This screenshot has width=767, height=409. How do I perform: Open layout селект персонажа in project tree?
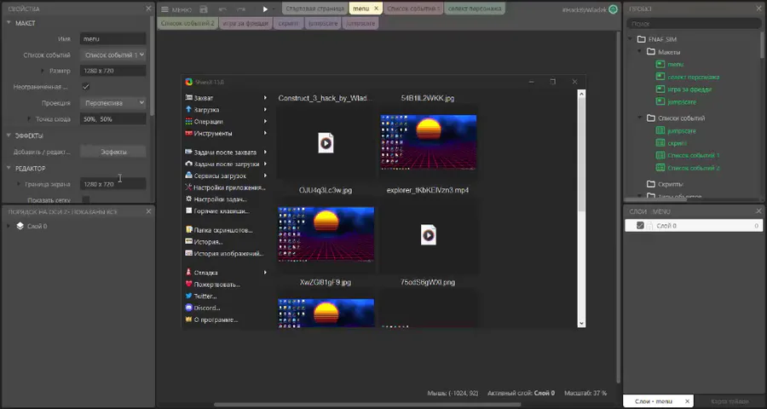tap(693, 77)
